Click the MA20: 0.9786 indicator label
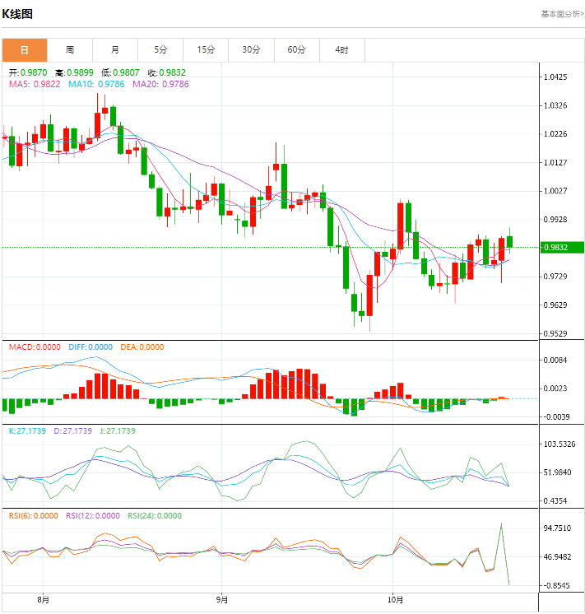Image resolution: width=585 pixels, height=614 pixels. 160,84
